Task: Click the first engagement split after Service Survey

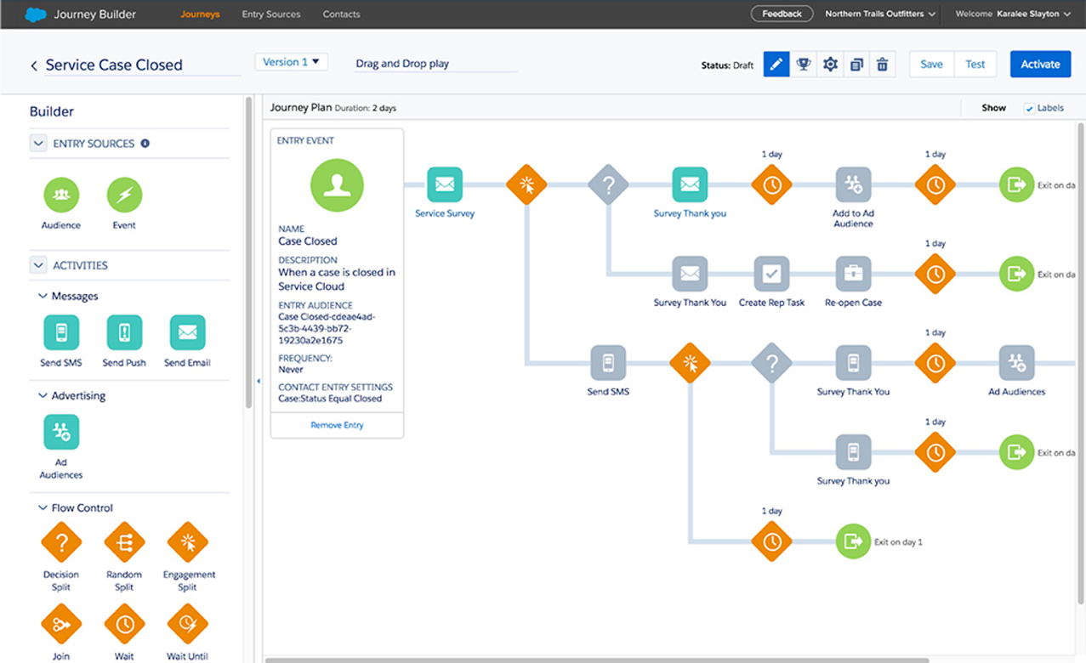Action: click(x=526, y=184)
